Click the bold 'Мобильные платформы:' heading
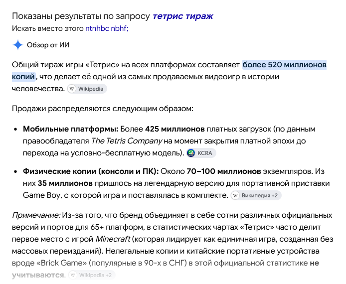The height and width of the screenshot is (284, 346). (71, 129)
